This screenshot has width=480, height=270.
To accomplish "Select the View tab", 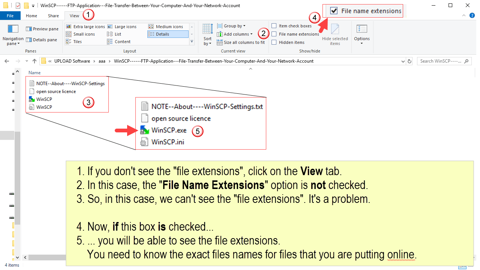I will pyautogui.click(x=75, y=16).
